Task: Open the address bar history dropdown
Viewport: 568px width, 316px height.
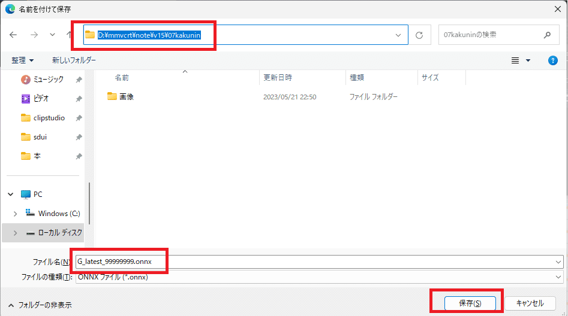Action: point(398,35)
